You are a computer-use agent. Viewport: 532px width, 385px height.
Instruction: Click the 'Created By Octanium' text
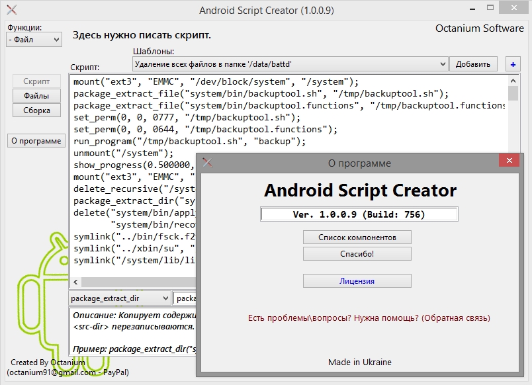[x=48, y=363]
